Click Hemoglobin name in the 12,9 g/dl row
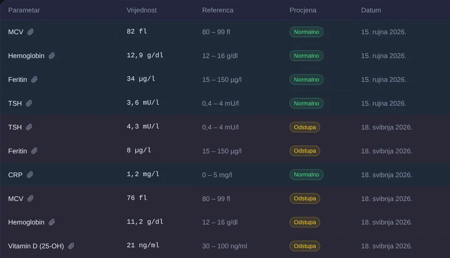 point(26,56)
